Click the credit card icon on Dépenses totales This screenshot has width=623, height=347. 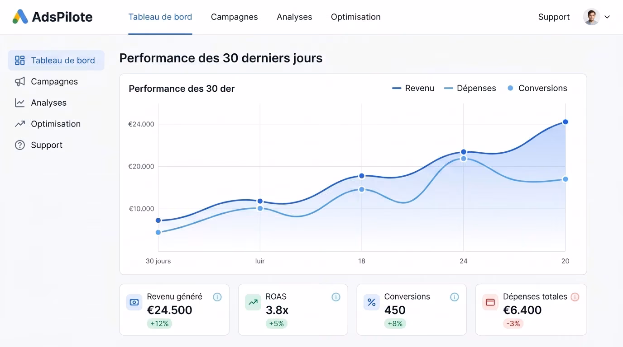coord(490,302)
